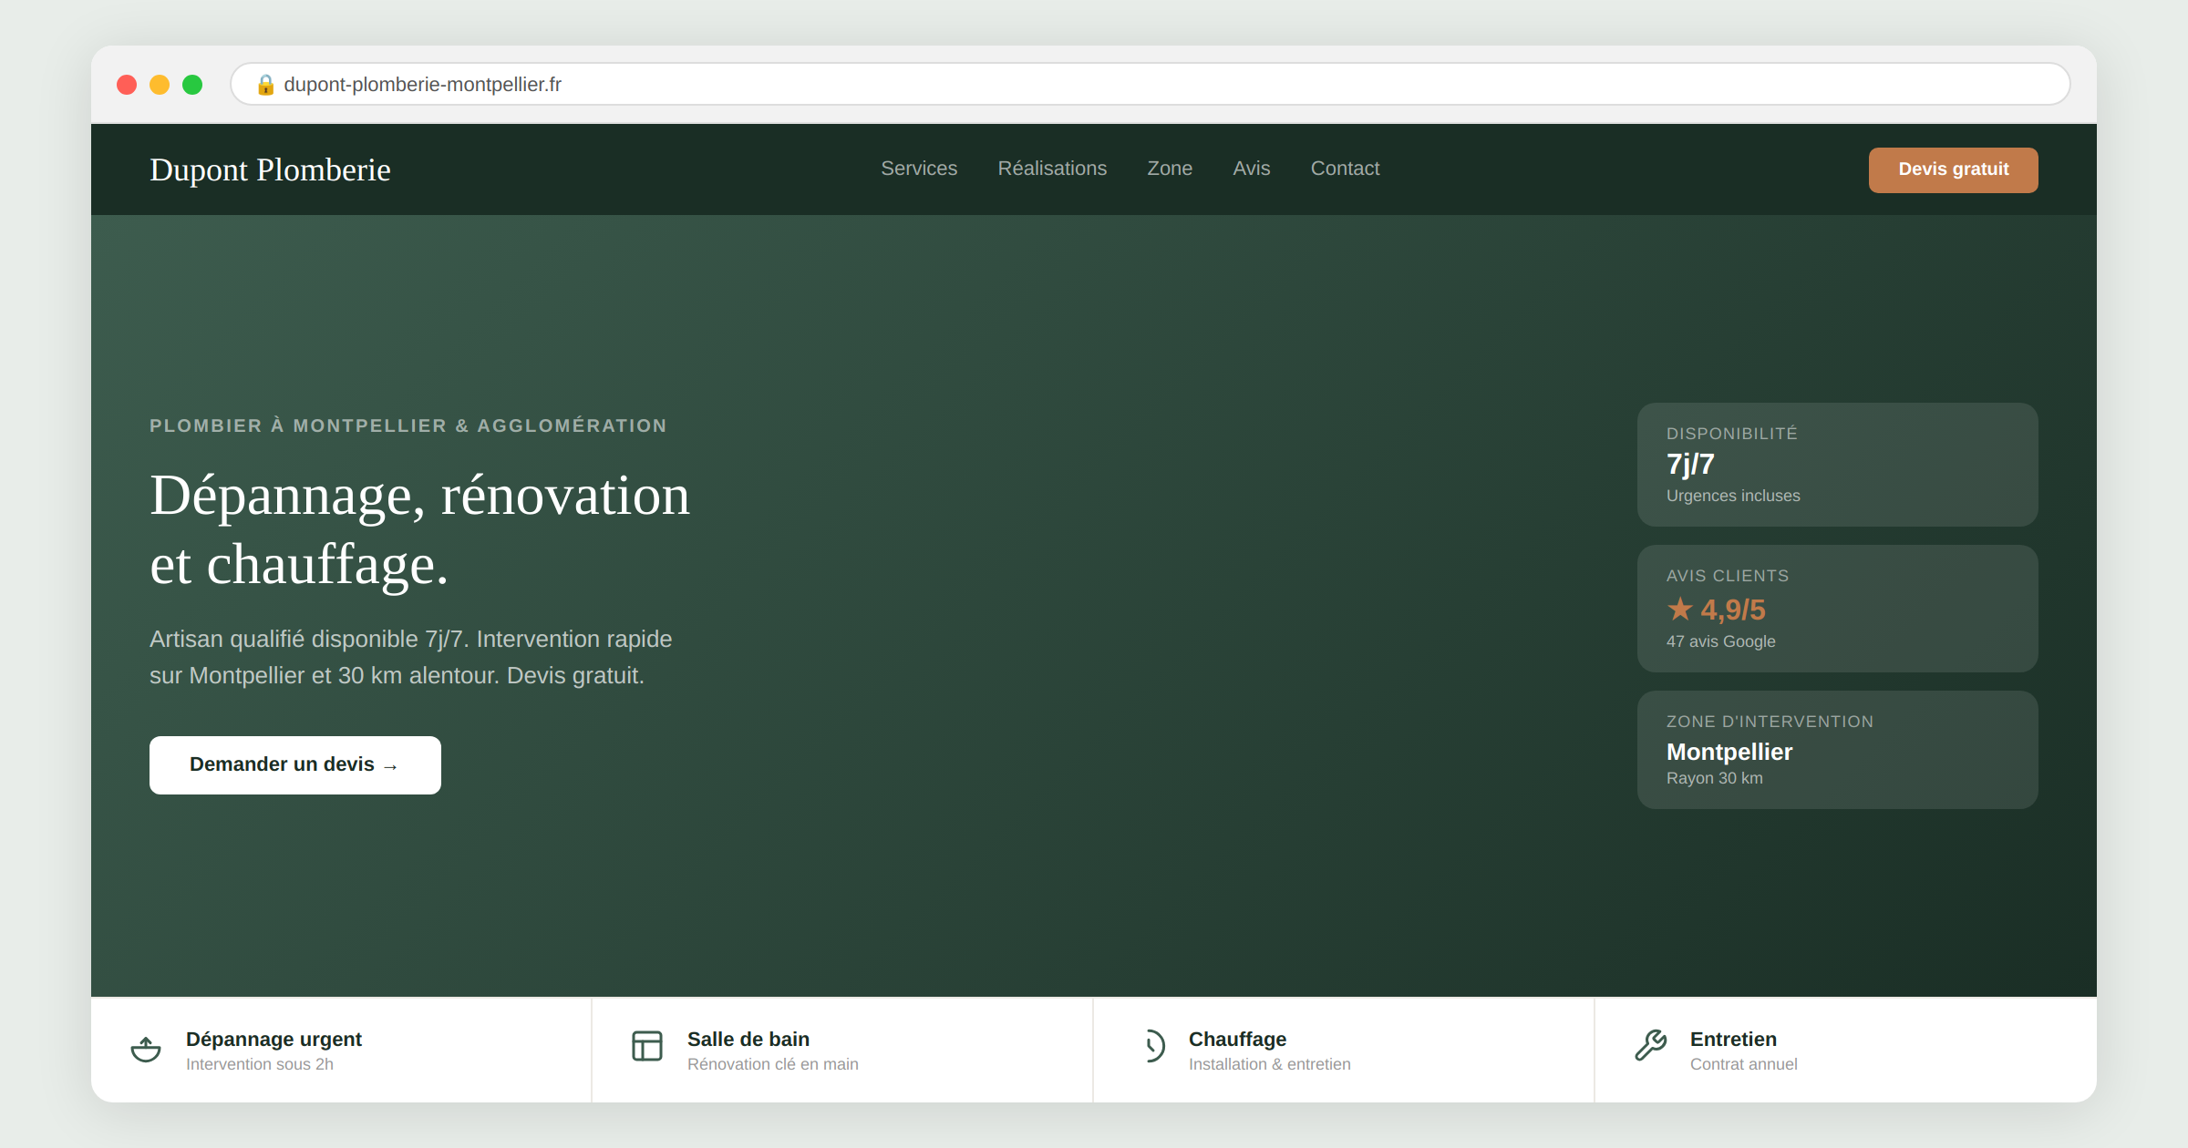Click the 47 avis Google text
This screenshot has height=1148, width=2188.
[1720, 641]
